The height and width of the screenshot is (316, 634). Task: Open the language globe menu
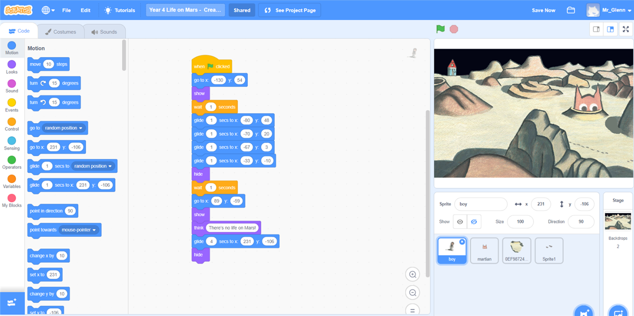[x=49, y=10]
